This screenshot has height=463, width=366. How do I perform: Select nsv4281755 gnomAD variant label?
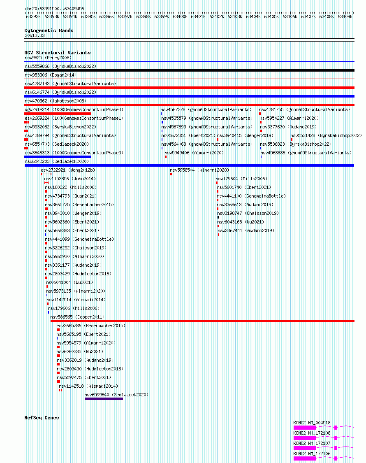pos(304,109)
